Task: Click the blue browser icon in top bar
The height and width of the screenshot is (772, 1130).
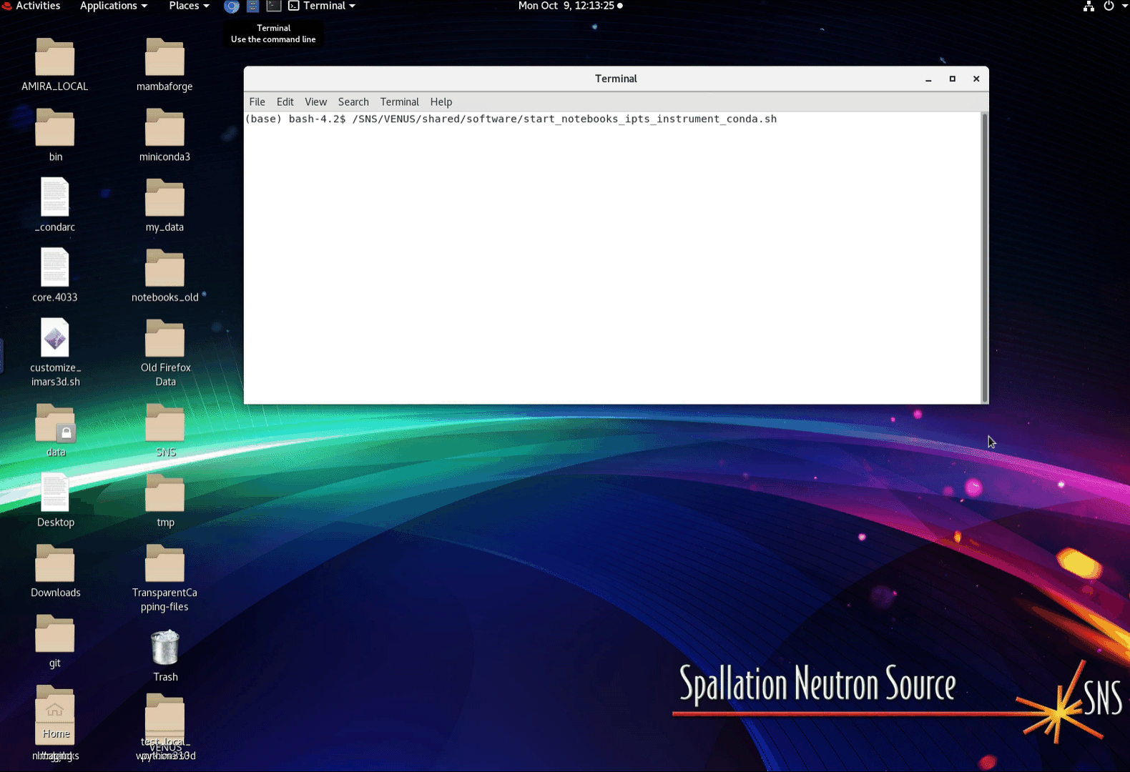Action: [232, 6]
